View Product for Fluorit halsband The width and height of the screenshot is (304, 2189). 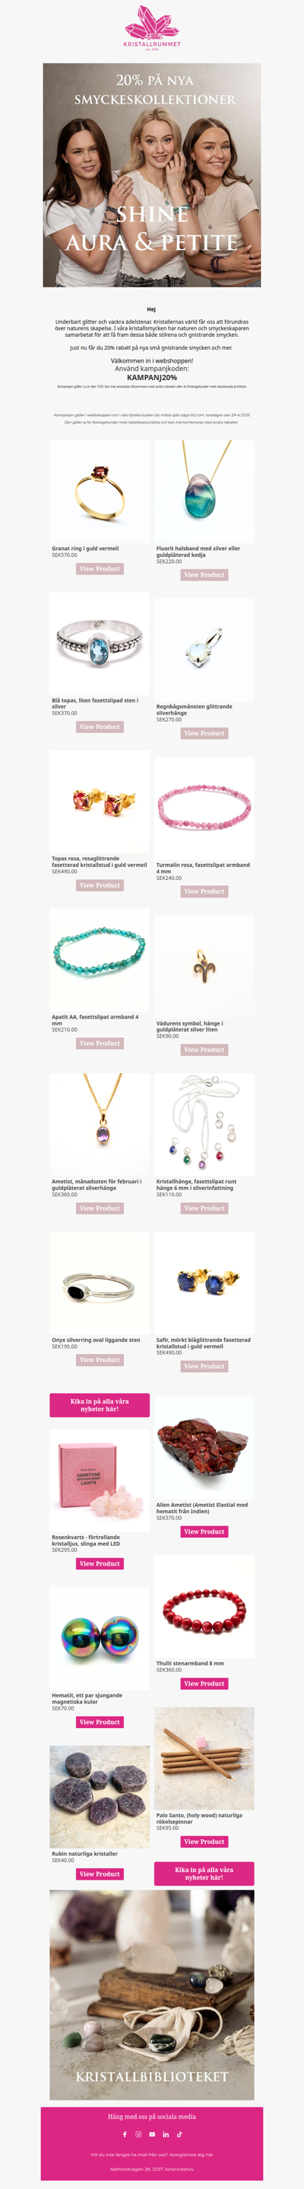coord(204,574)
